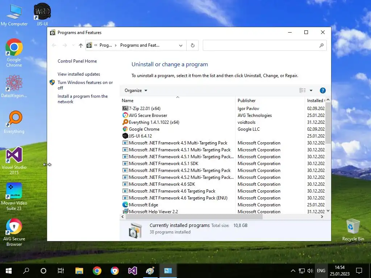Screen dimensions: 371x278
Task: Sort list by Installed On column
Action: [316, 101]
